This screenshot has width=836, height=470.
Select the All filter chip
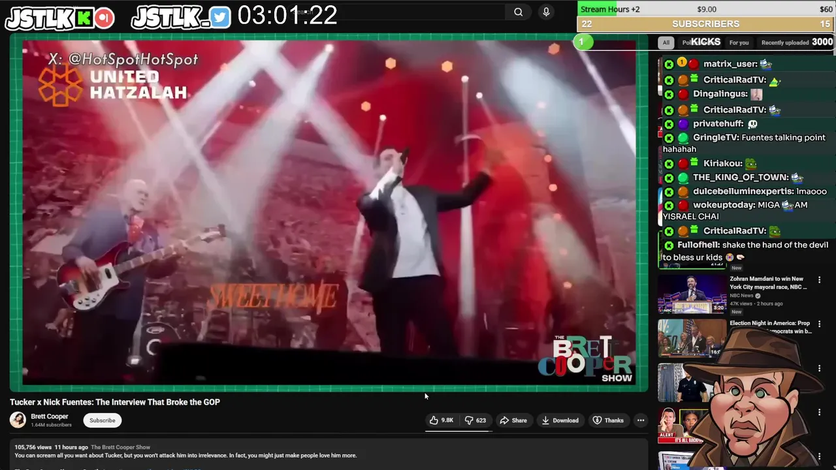(666, 42)
